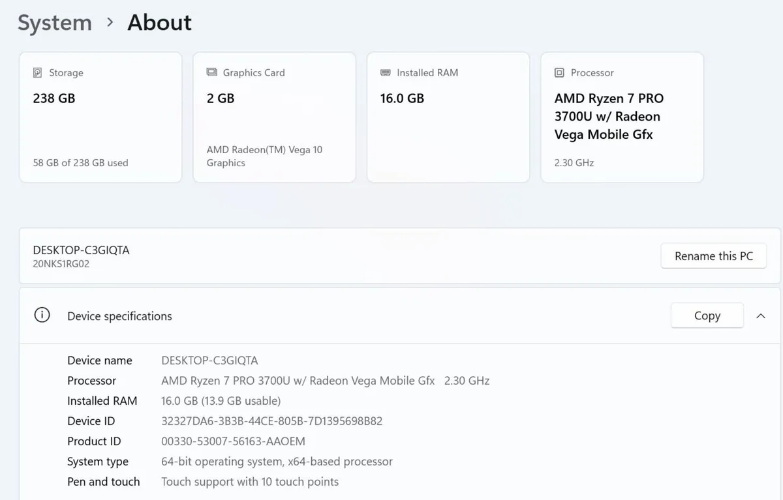Image resolution: width=783 pixels, height=500 pixels.
Task: Go back to System breadcrumb
Action: [55, 23]
